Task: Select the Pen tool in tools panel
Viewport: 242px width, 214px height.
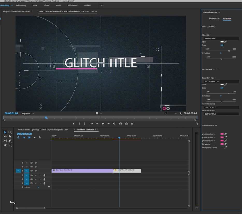Action: pos(10,141)
